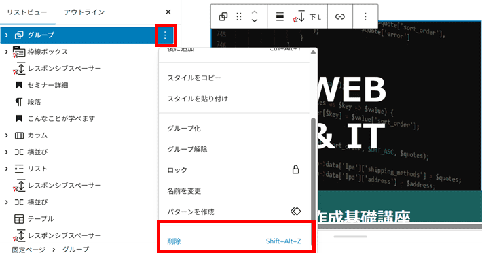The width and height of the screenshot is (482, 253).
Task: Move block down with toolbar arrow
Action: click(x=254, y=20)
